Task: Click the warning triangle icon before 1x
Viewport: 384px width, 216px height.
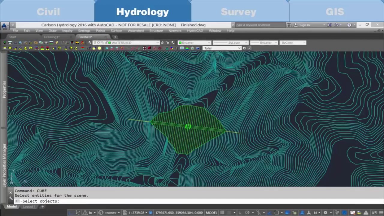Action: [85, 213]
